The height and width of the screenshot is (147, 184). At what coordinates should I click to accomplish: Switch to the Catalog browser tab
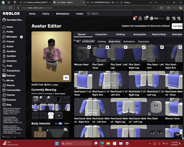(x=136, y=3)
